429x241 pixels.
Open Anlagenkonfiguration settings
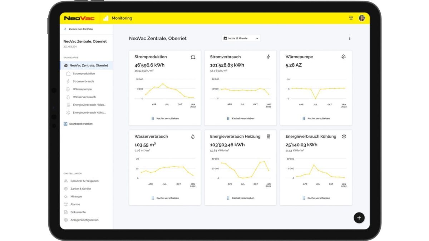click(x=84, y=220)
